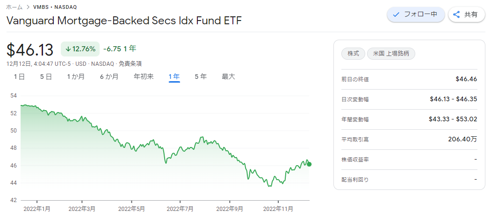Show the 最大 chart range
The width and height of the screenshot is (491, 217).
(228, 77)
